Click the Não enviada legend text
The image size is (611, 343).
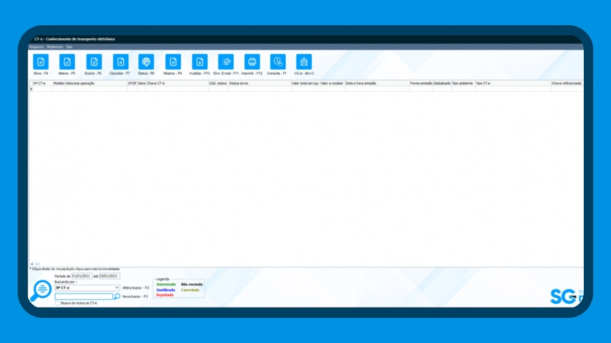click(x=192, y=284)
